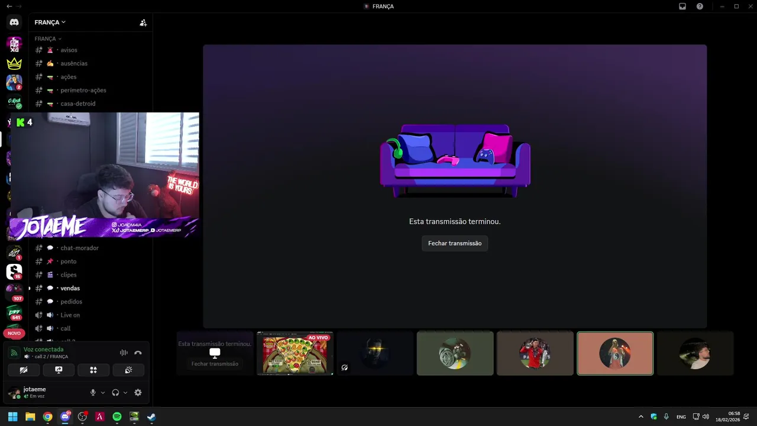Click the ENG language indicator in tray
The width and height of the screenshot is (757, 426).
[681, 417]
